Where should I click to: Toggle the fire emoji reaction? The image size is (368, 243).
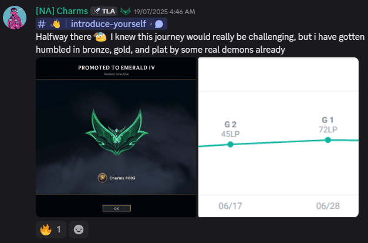(51, 230)
